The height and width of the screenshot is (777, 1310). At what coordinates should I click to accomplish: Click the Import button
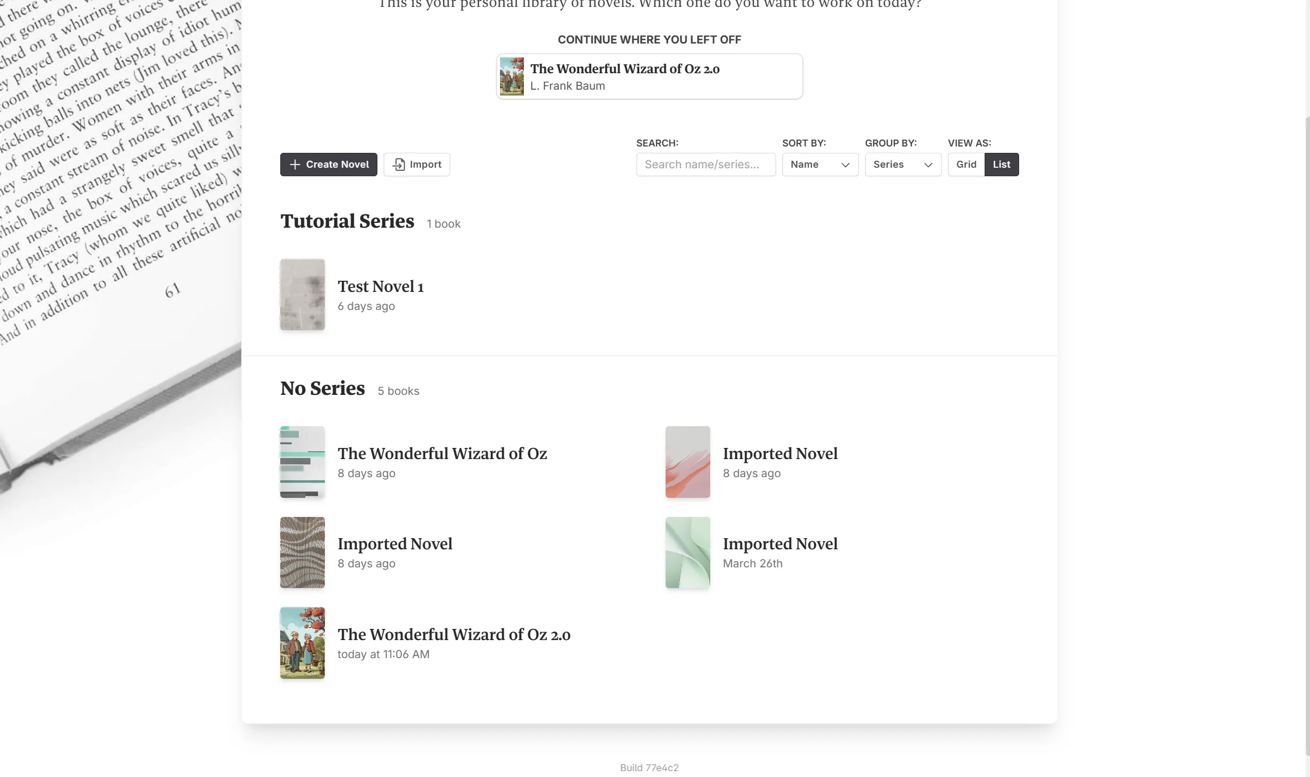point(417,164)
